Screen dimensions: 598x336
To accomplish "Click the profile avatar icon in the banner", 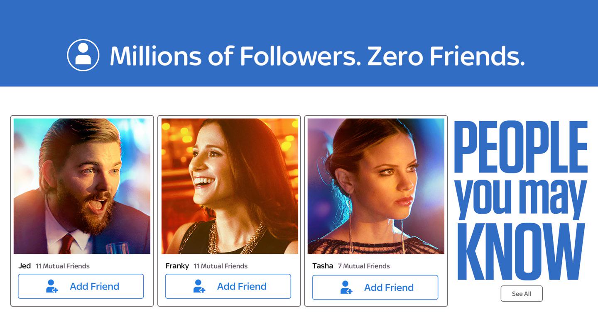I will pyautogui.click(x=83, y=55).
